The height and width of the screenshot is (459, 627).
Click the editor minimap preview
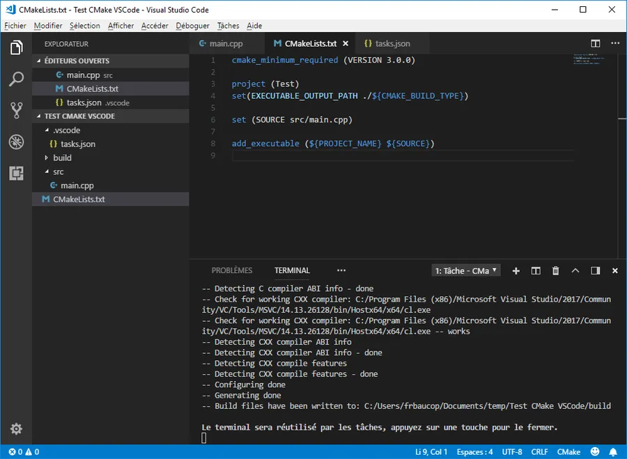tap(588, 59)
